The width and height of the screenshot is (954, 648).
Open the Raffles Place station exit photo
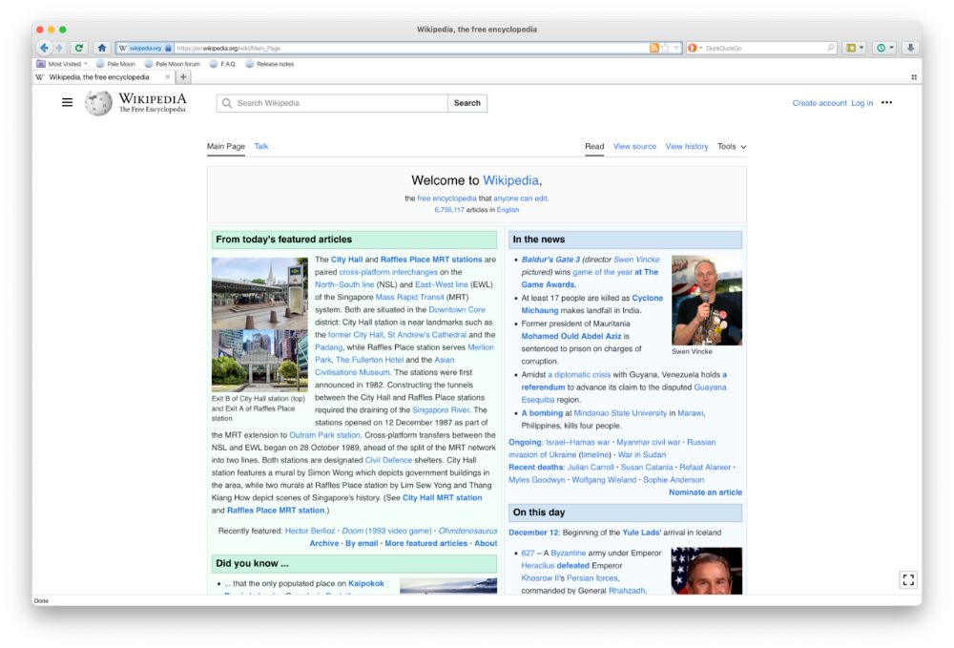pyautogui.click(x=259, y=361)
